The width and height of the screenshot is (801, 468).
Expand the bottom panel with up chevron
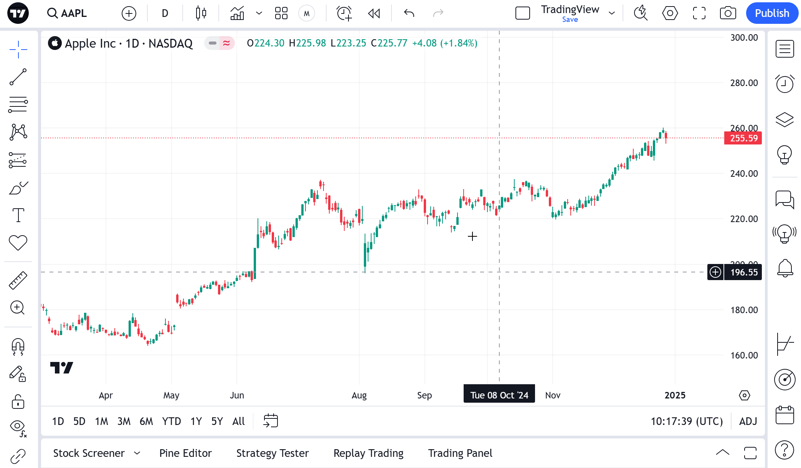click(x=722, y=453)
